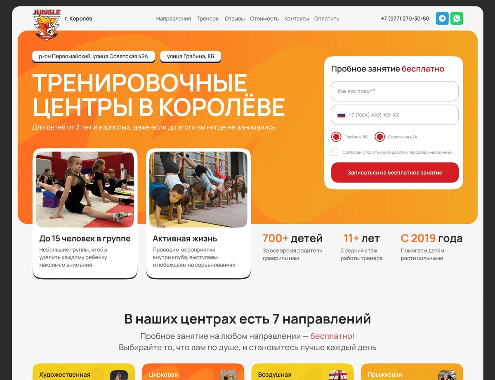Focus the 'Как вас зовут?' name field
Viewport: 495px width, 380px height.
395,91
